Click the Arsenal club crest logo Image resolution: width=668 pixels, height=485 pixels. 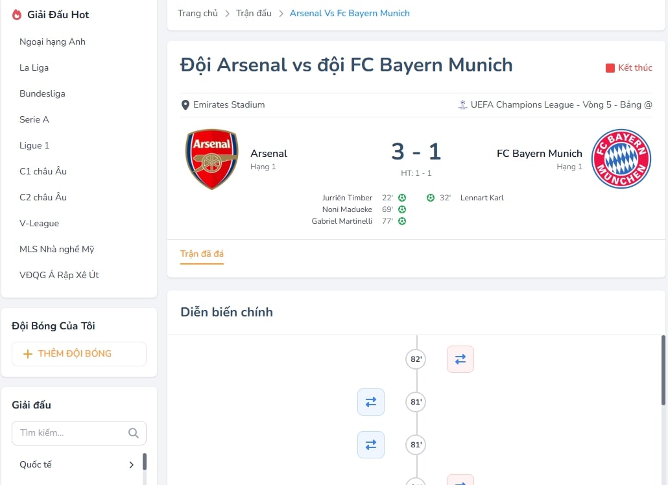[x=212, y=159]
